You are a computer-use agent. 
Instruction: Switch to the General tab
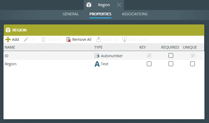click(71, 14)
